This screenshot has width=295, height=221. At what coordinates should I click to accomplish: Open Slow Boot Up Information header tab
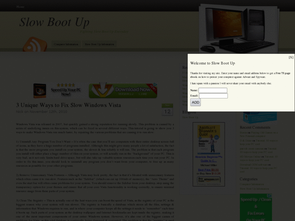point(99,44)
